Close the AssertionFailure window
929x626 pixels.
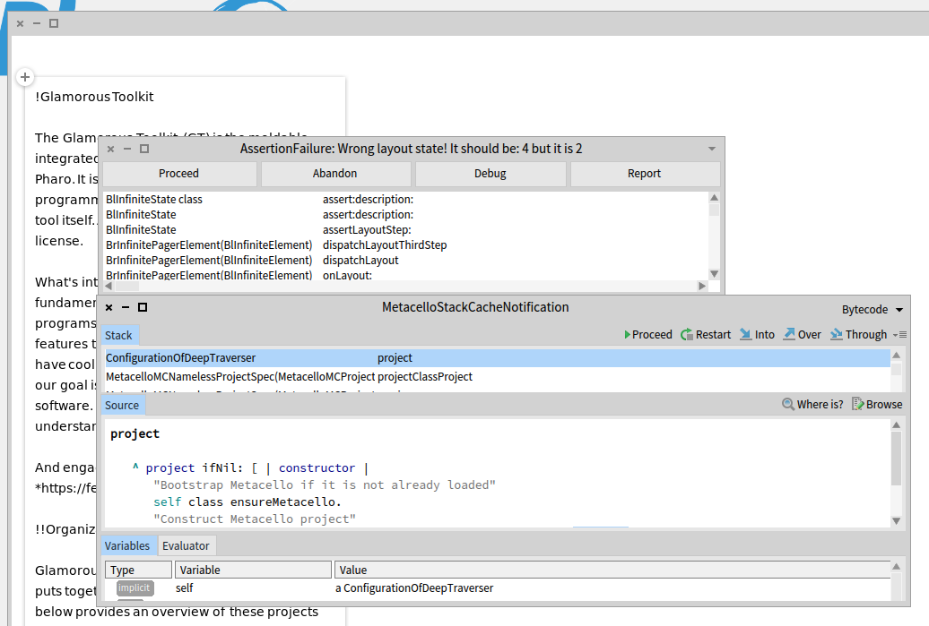pos(111,149)
